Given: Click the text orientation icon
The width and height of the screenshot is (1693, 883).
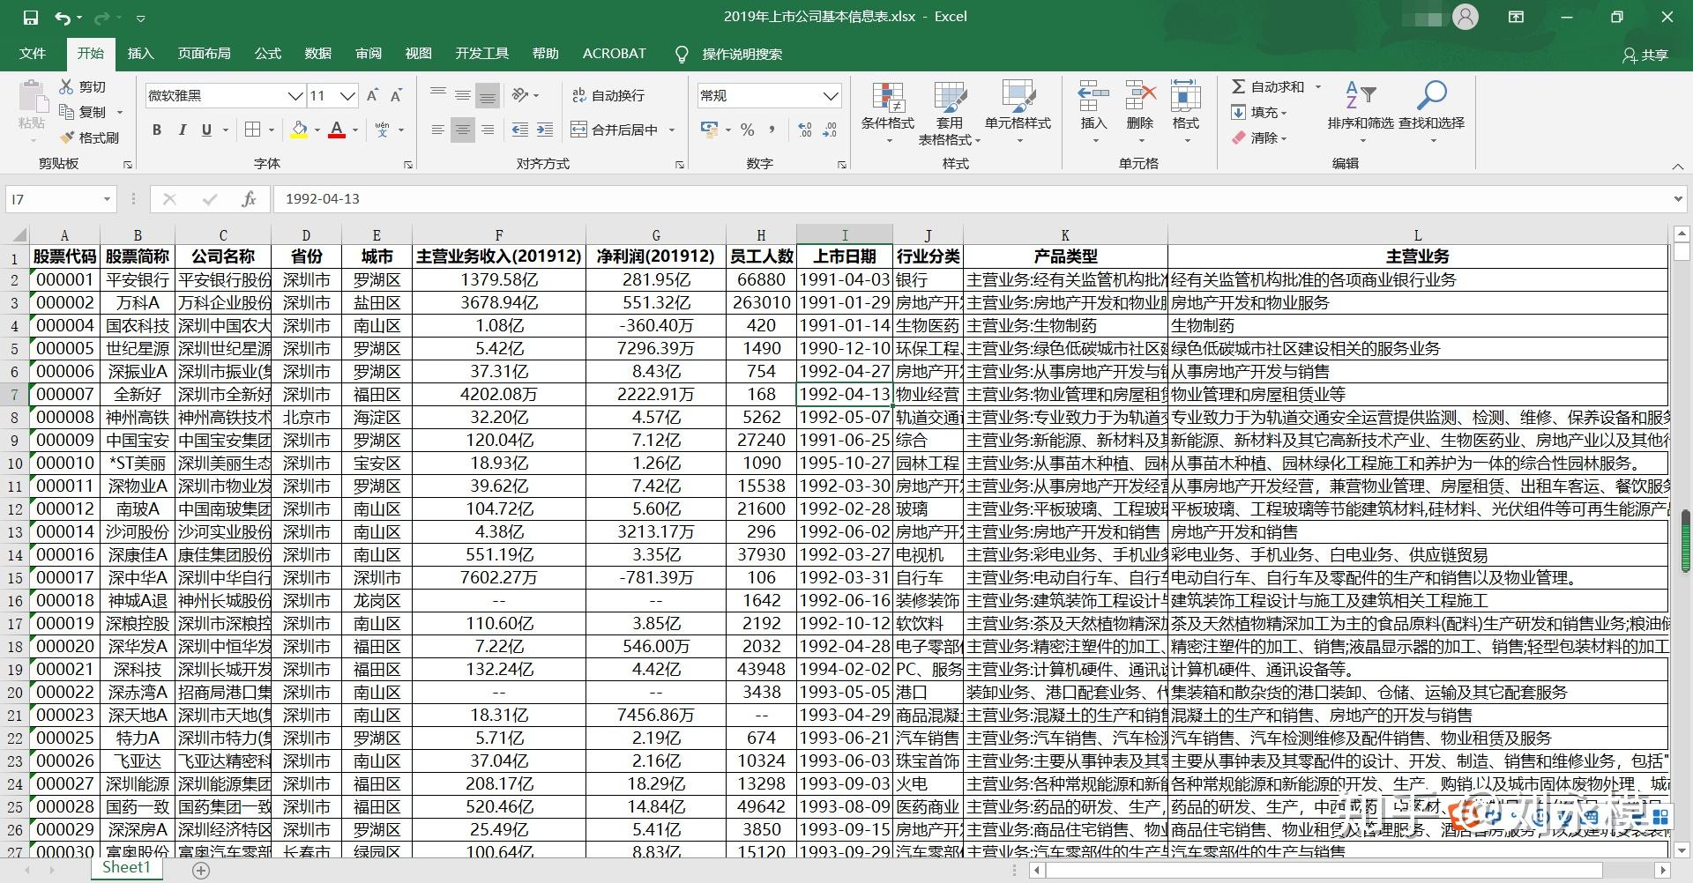Looking at the screenshot, I should 521,95.
